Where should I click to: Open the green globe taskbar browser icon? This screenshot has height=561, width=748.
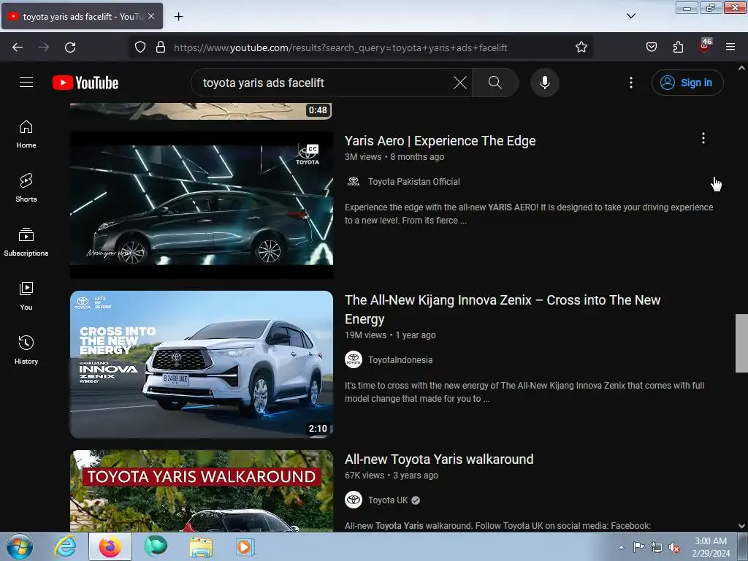point(156,546)
